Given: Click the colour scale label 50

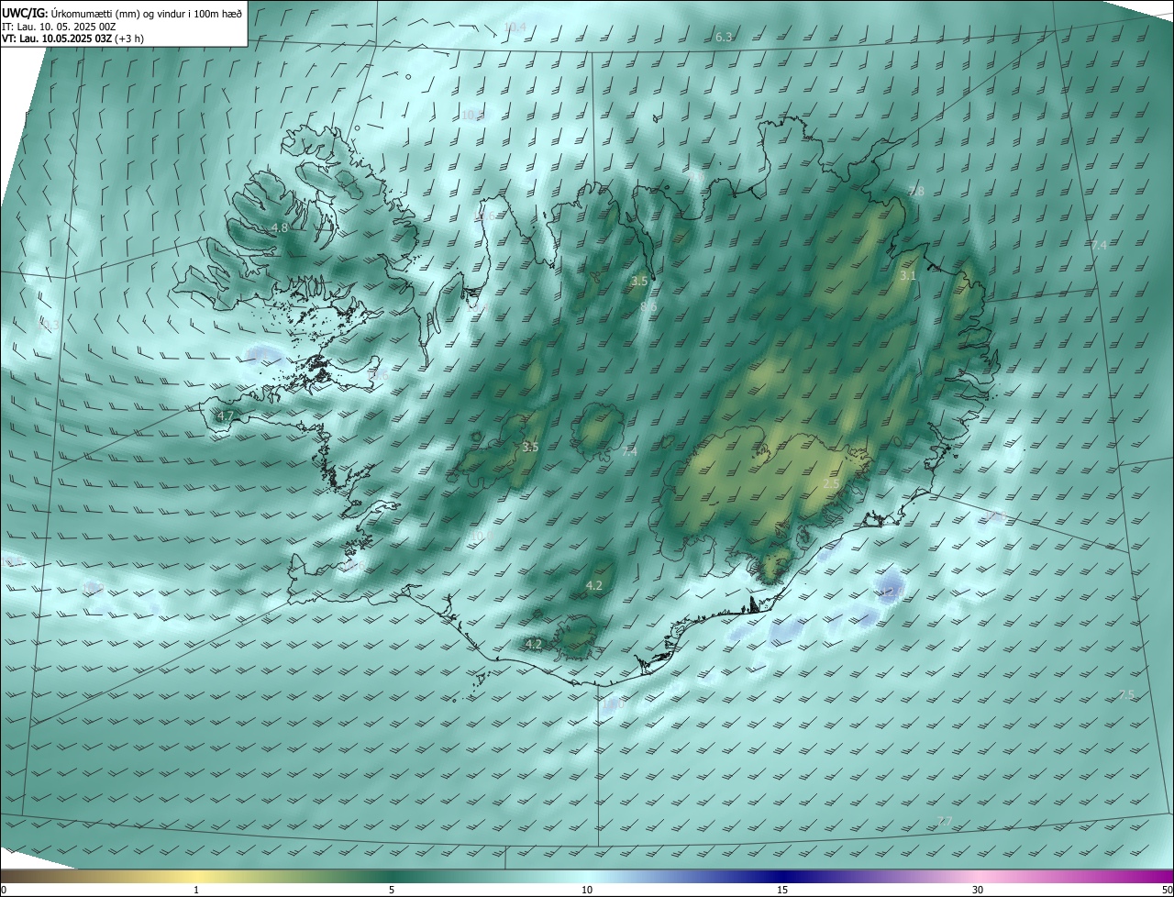Looking at the screenshot, I should tap(1167, 890).
